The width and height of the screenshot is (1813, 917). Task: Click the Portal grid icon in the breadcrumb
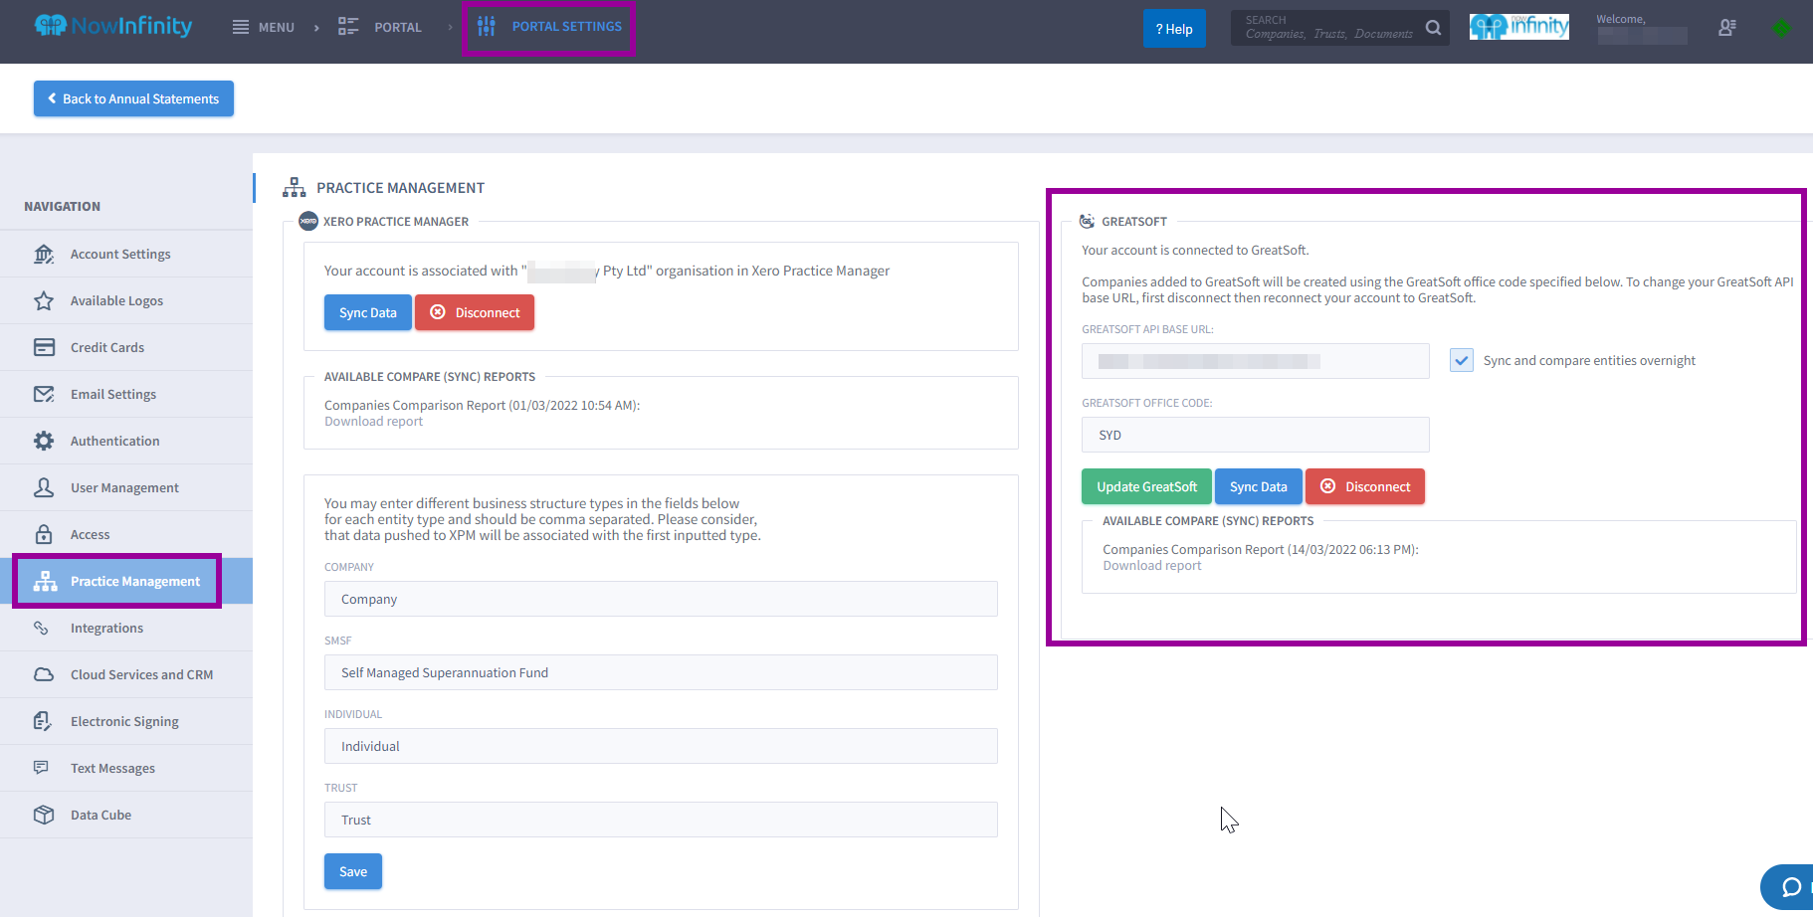(x=348, y=27)
